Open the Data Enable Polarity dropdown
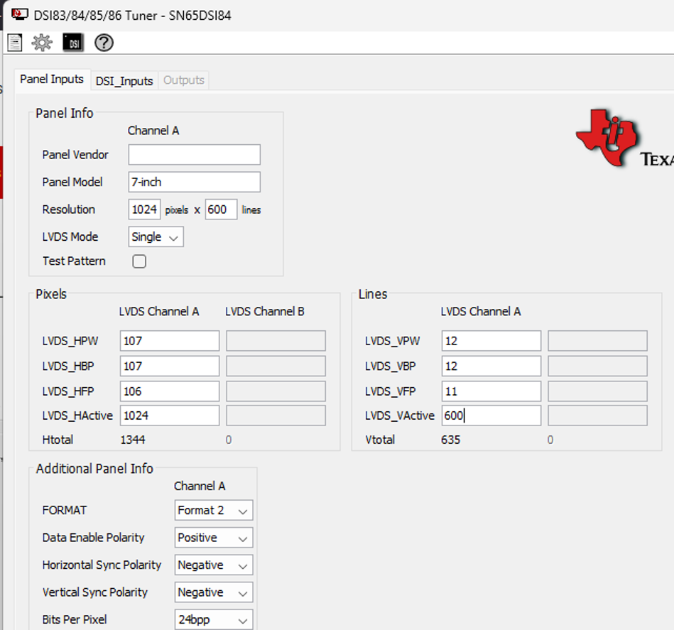 (214, 538)
